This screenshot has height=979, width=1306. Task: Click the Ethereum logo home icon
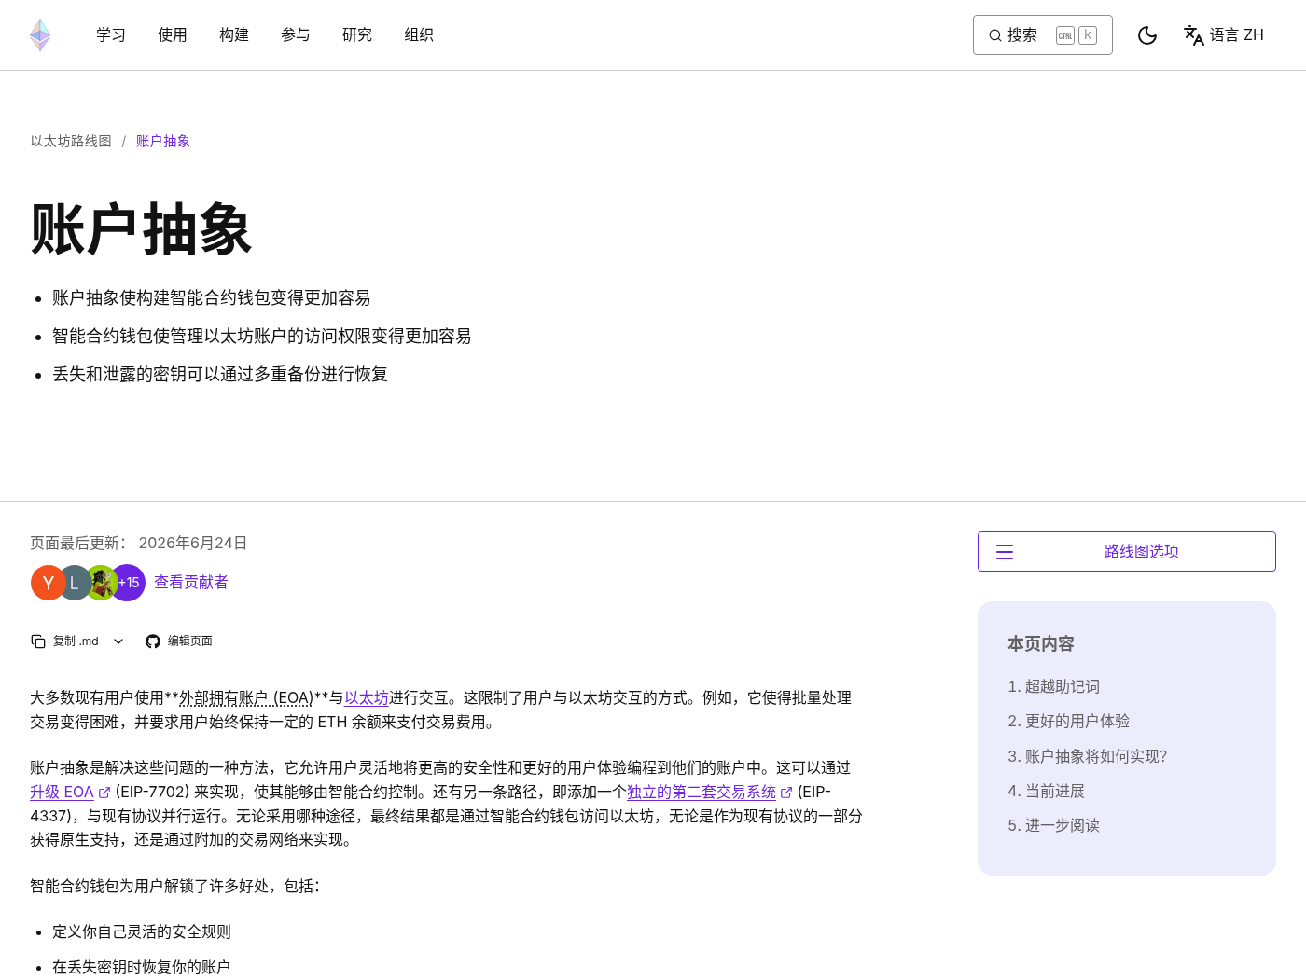[x=40, y=34]
